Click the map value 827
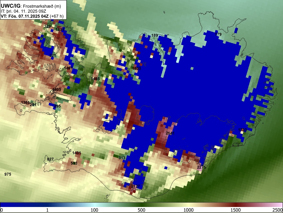Screen dimensions: 283x213 coord(50,159)
